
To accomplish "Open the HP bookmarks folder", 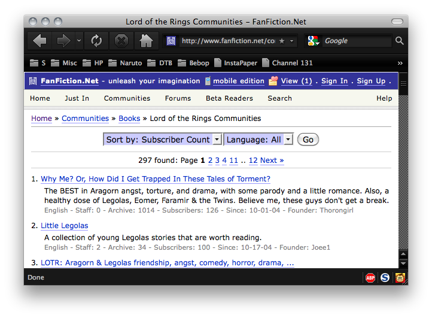I will point(93,63).
